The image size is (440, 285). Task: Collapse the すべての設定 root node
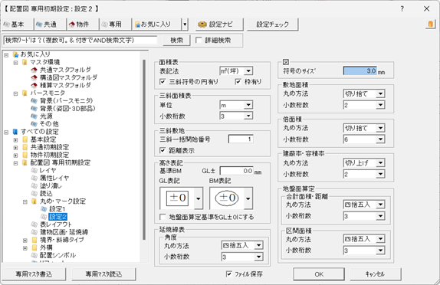pyautogui.click(x=6, y=132)
